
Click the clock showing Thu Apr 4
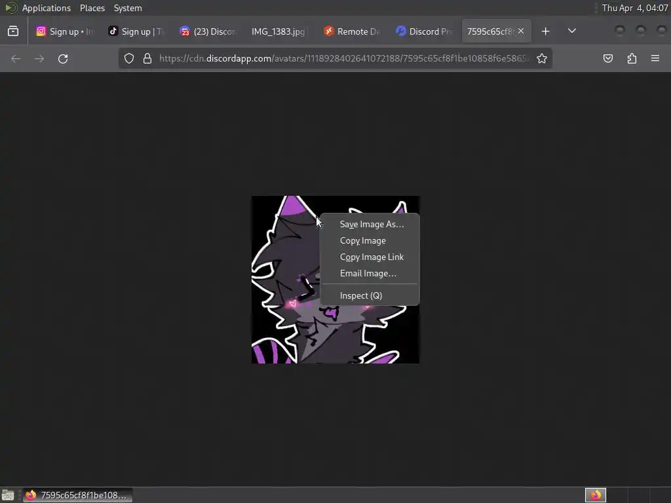click(x=634, y=8)
